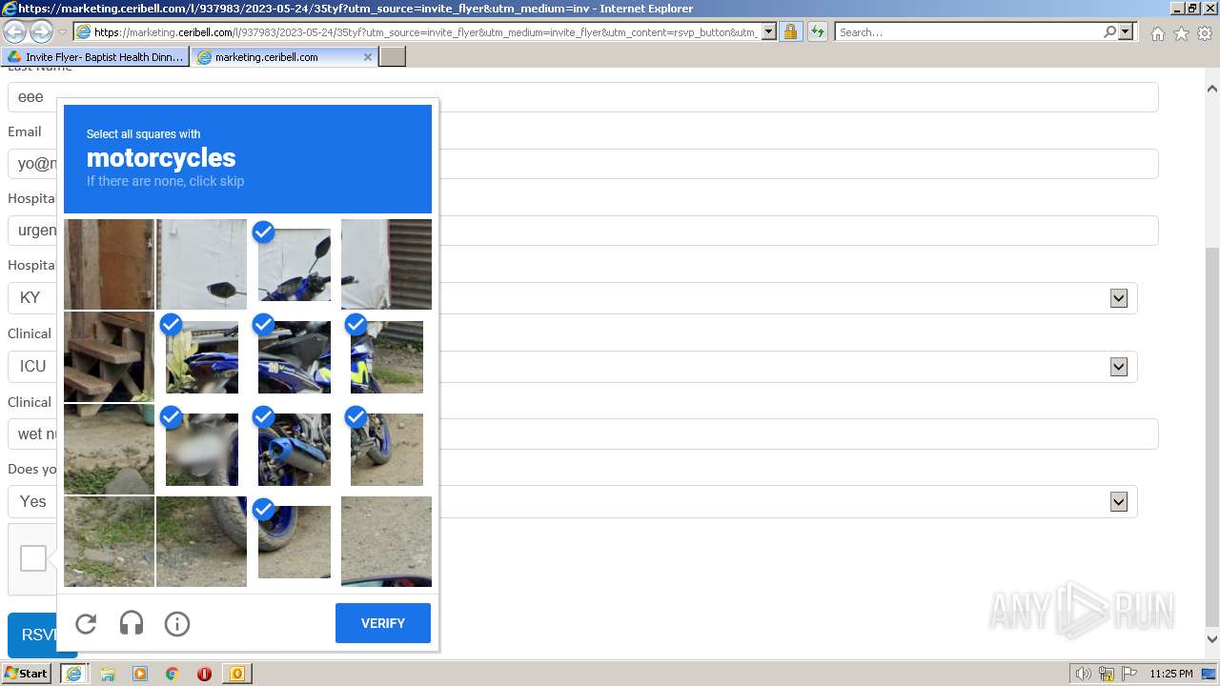Uncheck second-row square with blue fairing
Image resolution: width=1220 pixels, height=686 pixels.
[x=201, y=356]
